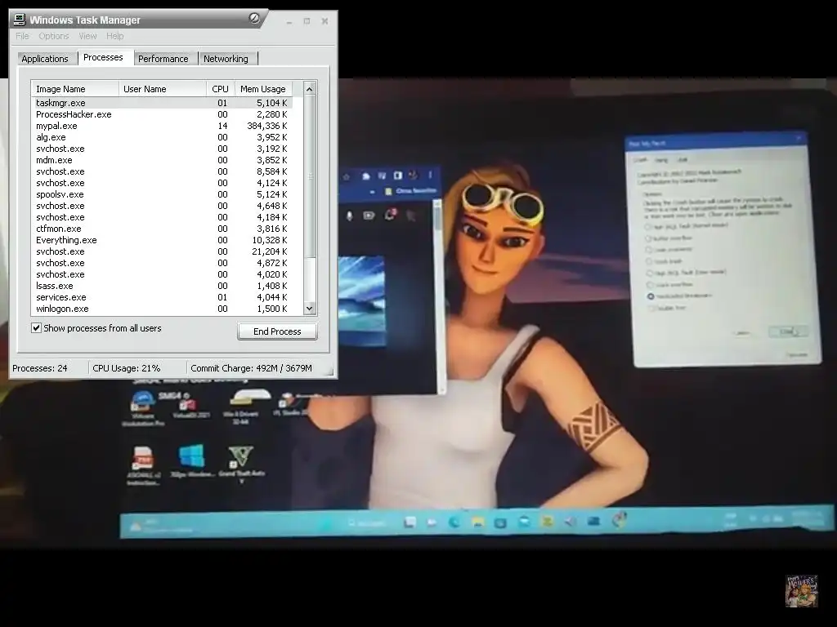The width and height of the screenshot is (837, 627).
Task: Click the microphone icon in the browser window
Action: (x=349, y=216)
